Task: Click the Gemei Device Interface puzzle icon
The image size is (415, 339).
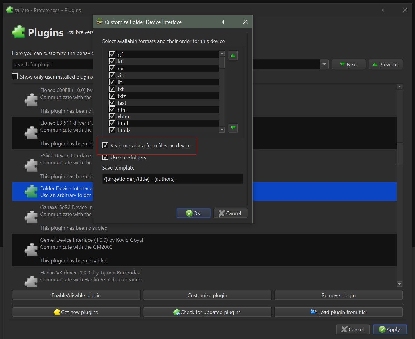Action: [x=31, y=250]
